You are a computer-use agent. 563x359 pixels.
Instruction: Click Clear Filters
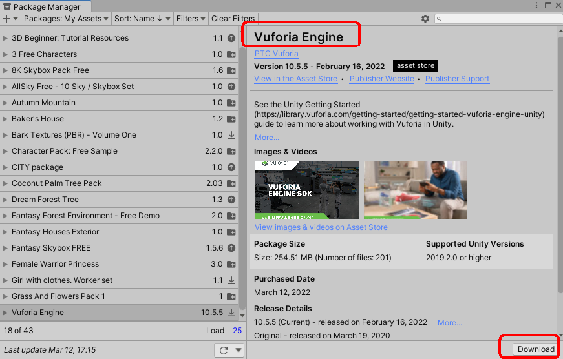[x=233, y=19]
